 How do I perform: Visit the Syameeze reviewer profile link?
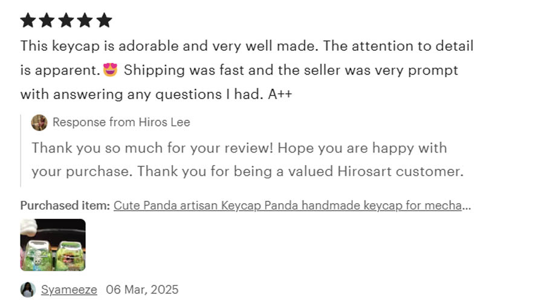(x=69, y=290)
